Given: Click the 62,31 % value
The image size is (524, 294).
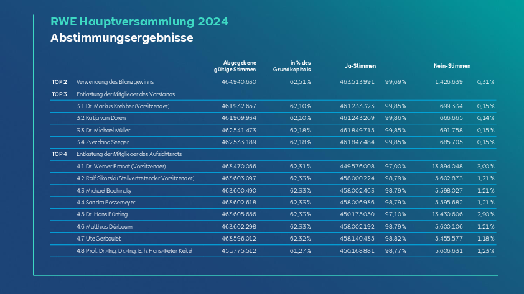Looking at the screenshot, I should pos(300,167).
